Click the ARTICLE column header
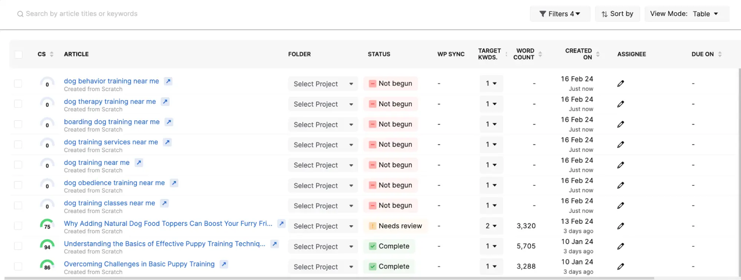Image resolution: width=741 pixels, height=280 pixels. click(76, 54)
